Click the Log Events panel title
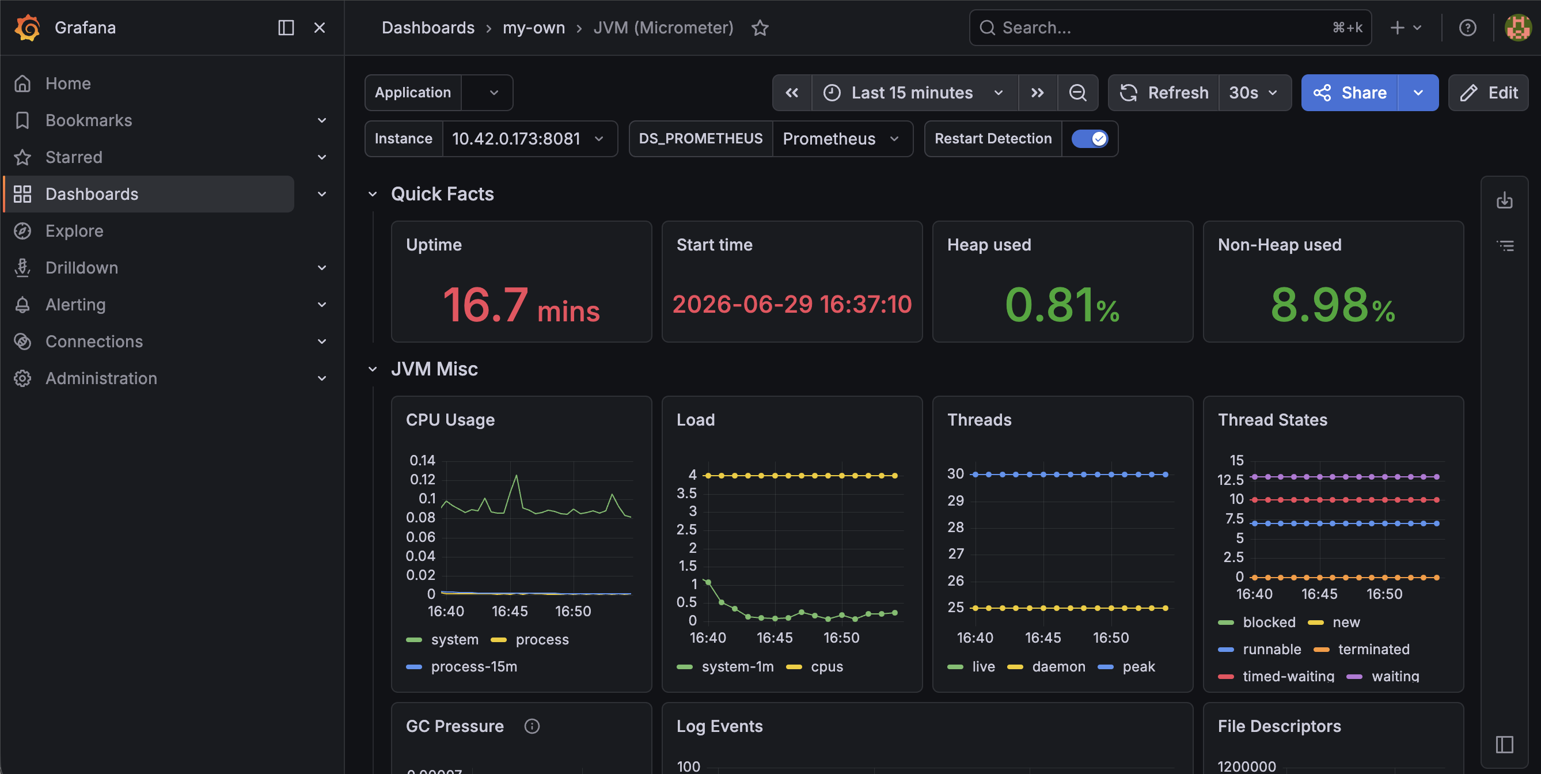This screenshot has height=774, width=1541. [x=720, y=726]
